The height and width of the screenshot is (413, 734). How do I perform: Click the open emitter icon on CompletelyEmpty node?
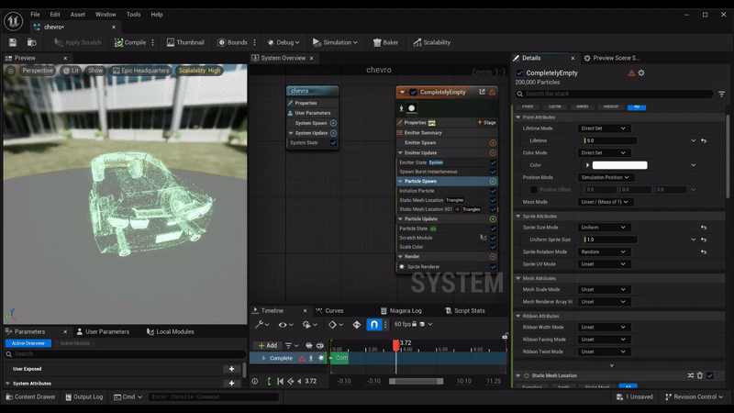pos(483,92)
